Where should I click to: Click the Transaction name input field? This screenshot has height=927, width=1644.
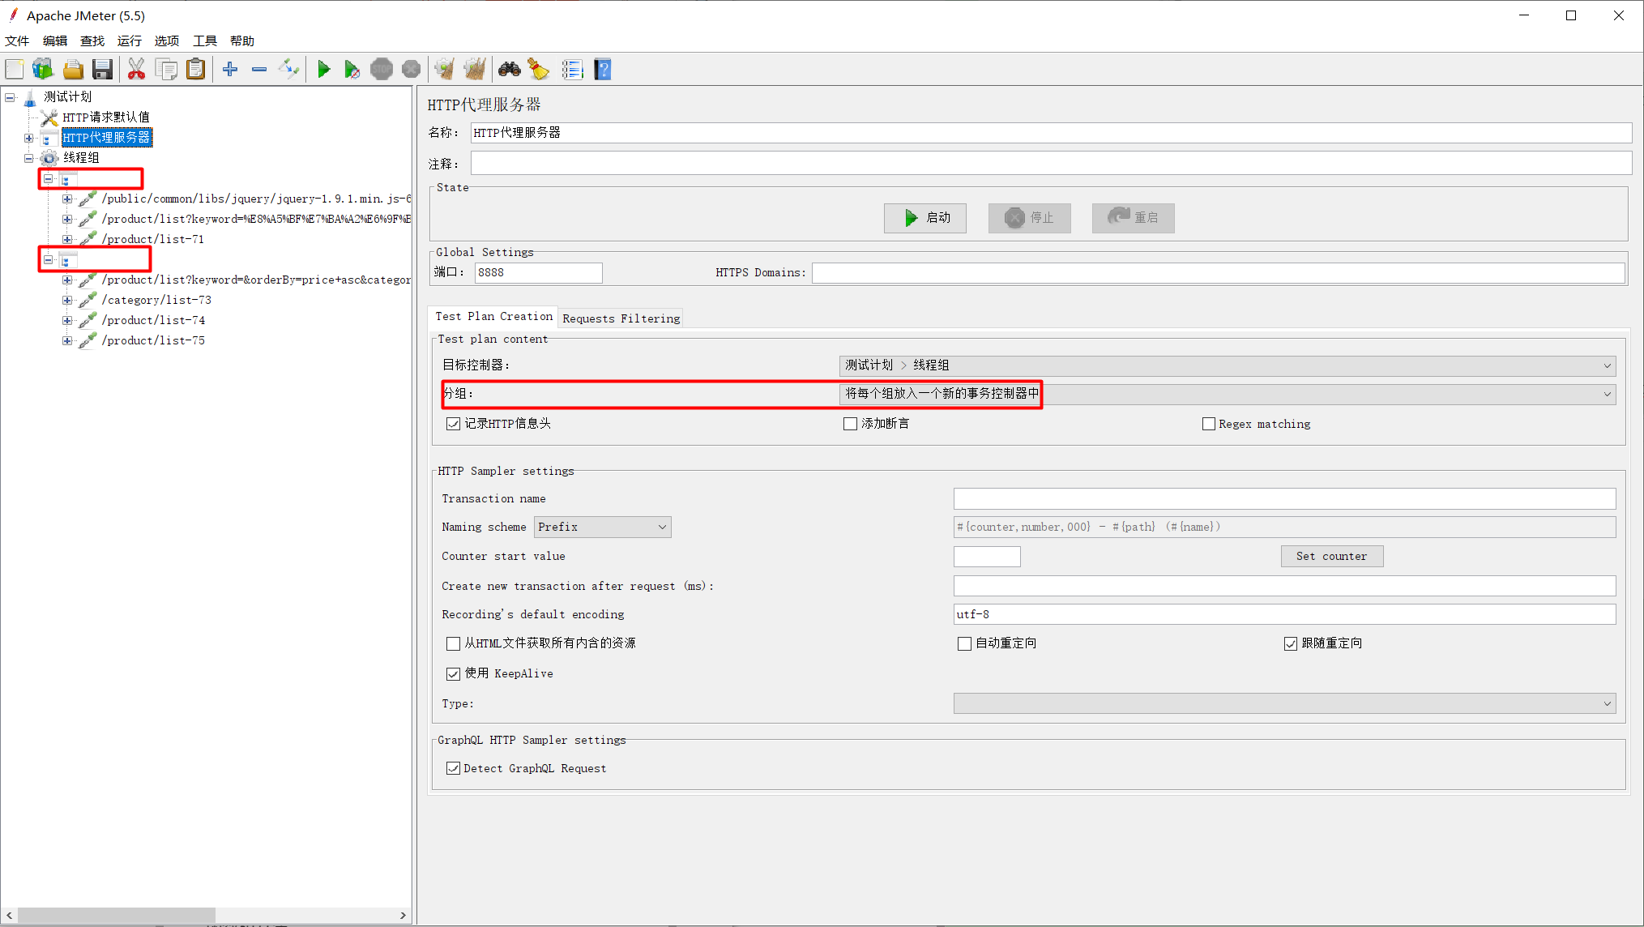coord(1284,498)
